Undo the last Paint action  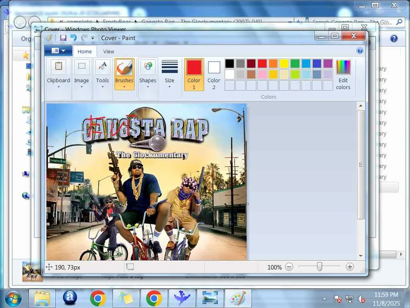[74, 38]
